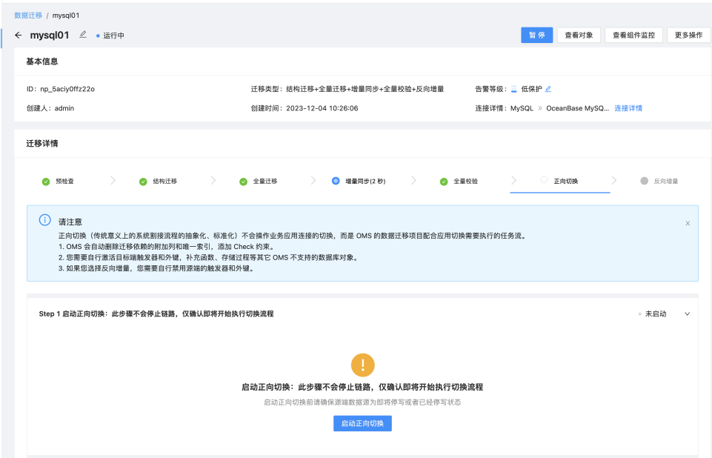Screen dimensions: 712x458
Task: Click the 全量校验 green check icon
Action: tap(444, 182)
